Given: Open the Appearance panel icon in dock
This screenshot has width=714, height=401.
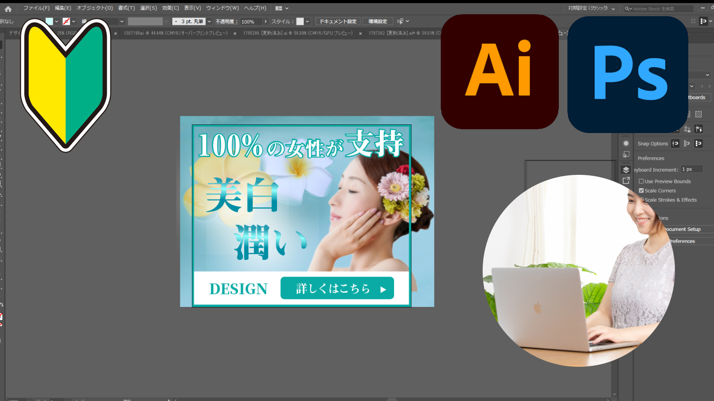Looking at the screenshot, I should coord(626,143).
